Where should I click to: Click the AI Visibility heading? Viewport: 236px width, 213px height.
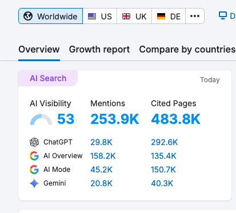pyautogui.click(x=50, y=103)
